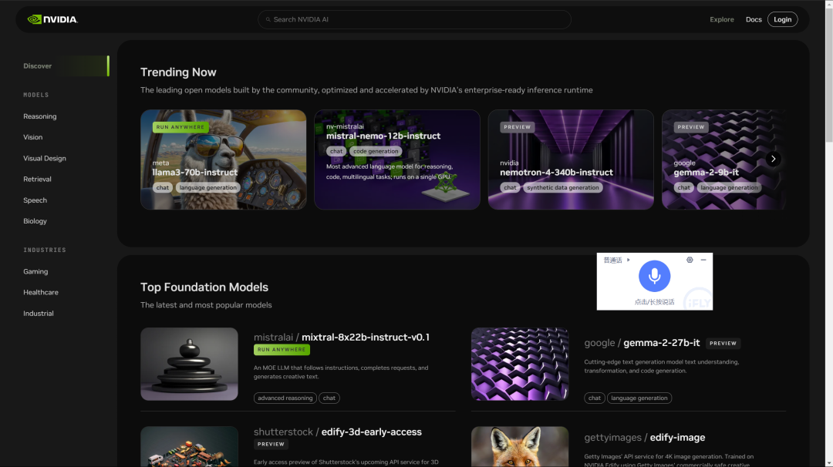The image size is (833, 467).
Task: Open the nemotron-4-340b-instruct card
Action: coord(571,160)
